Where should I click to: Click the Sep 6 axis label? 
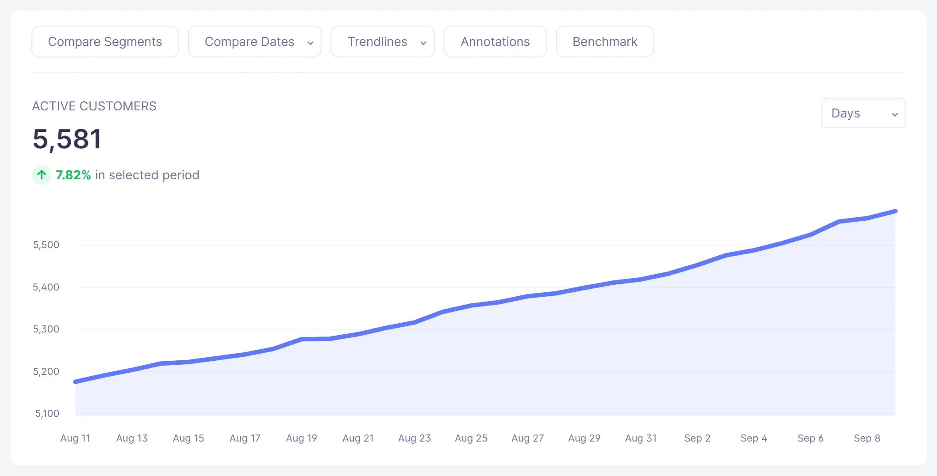810,438
